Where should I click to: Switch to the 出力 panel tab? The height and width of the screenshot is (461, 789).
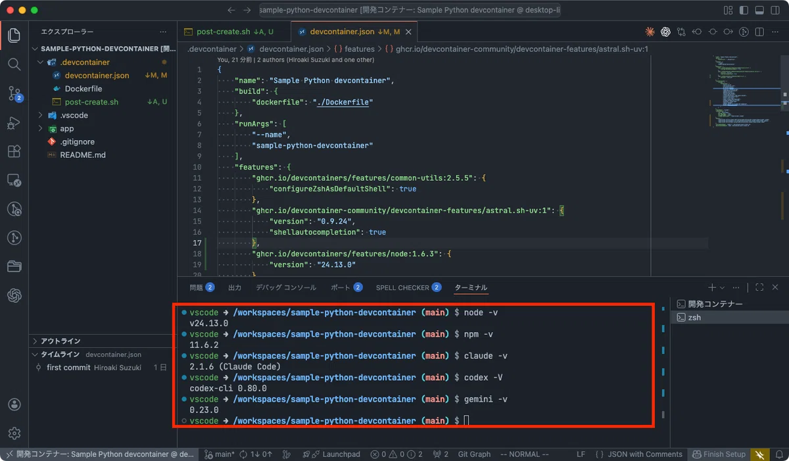(235, 287)
